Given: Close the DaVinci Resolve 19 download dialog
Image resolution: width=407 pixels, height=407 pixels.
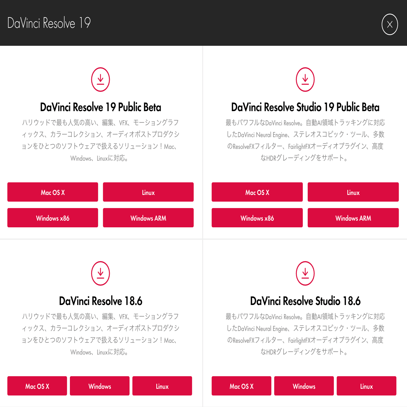Looking at the screenshot, I should (x=390, y=24).
